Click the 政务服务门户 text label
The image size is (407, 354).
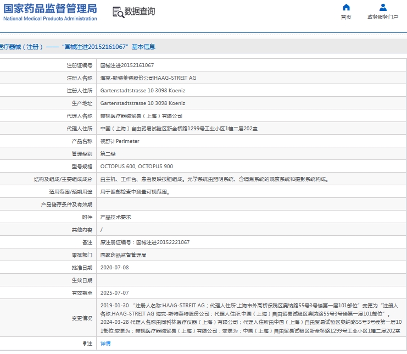(x=383, y=17)
